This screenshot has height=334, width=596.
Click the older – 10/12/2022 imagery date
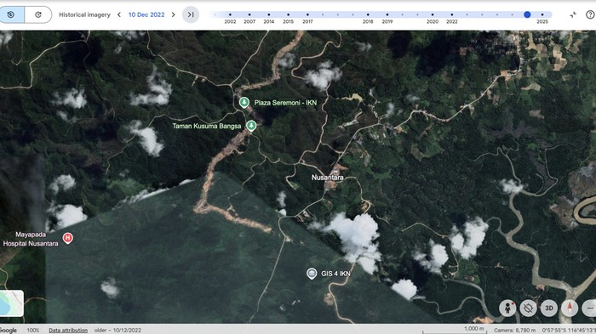[x=117, y=331]
